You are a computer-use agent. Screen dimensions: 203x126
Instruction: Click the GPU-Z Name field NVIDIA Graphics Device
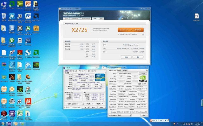click(128, 74)
